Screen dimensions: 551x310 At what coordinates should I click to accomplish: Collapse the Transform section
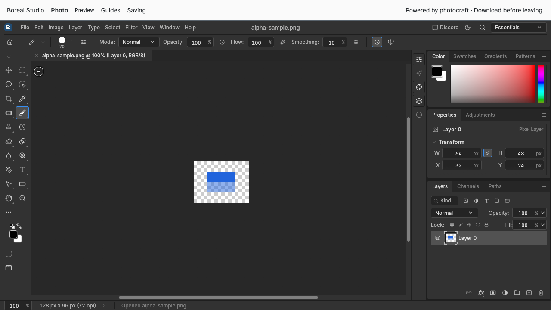coord(434,142)
